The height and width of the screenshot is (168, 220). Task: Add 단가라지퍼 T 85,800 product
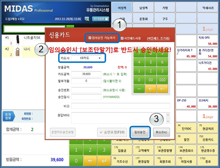pos(186,53)
